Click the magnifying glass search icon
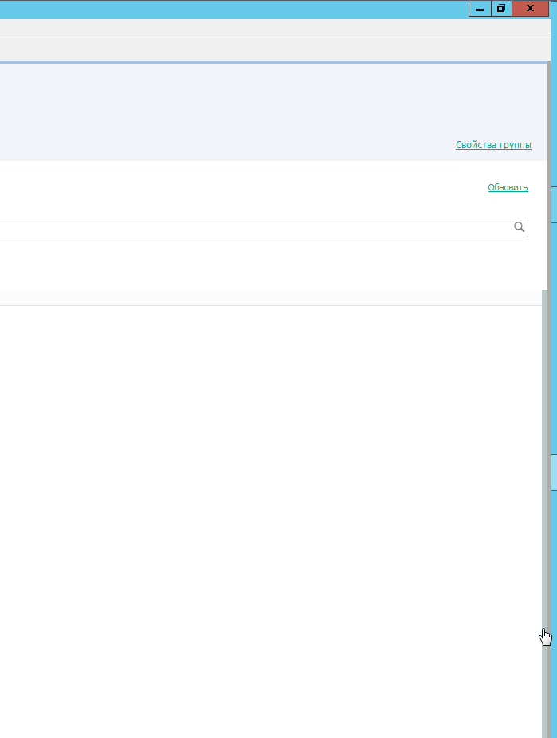The height and width of the screenshot is (738, 557). pyautogui.click(x=519, y=227)
